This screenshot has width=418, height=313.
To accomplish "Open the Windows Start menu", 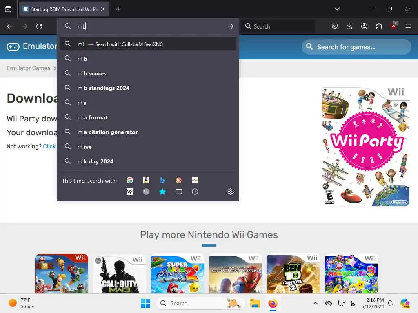I will [x=145, y=303].
